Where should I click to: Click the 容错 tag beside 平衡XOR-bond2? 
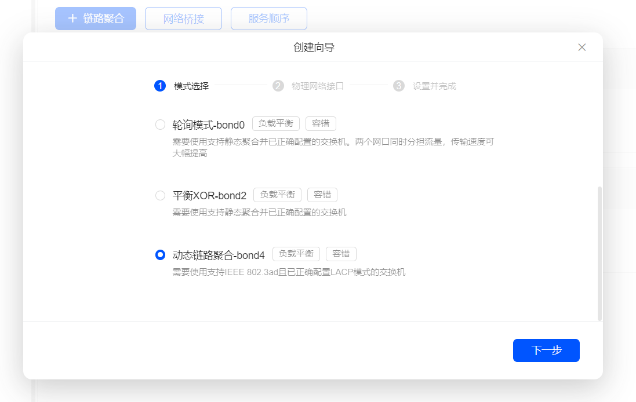click(x=322, y=195)
